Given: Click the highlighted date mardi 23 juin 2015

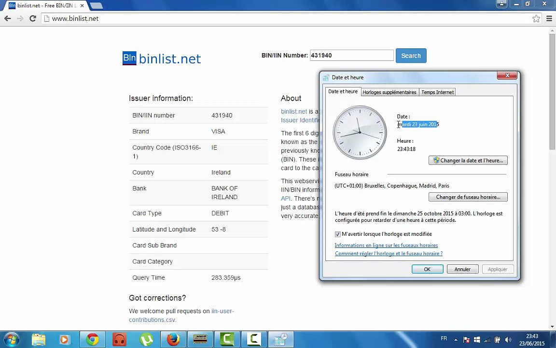Looking at the screenshot, I should (x=418, y=124).
